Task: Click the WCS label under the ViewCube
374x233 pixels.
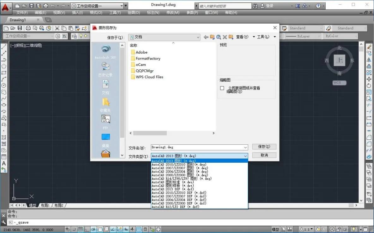Action: [339, 83]
